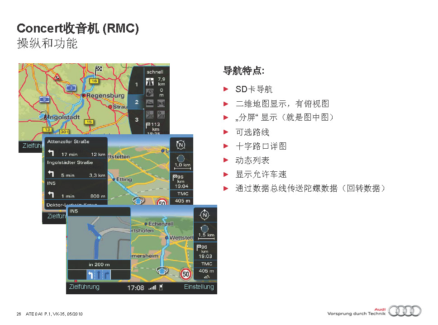The image size is (438, 325).
Task: Click the turn-left arrow beside 5 min
Action: (51, 174)
